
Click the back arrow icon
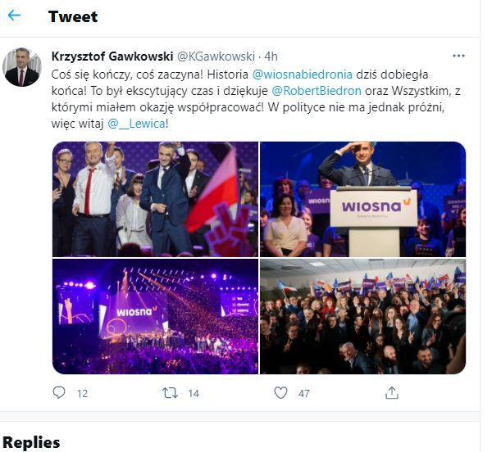pyautogui.click(x=14, y=16)
